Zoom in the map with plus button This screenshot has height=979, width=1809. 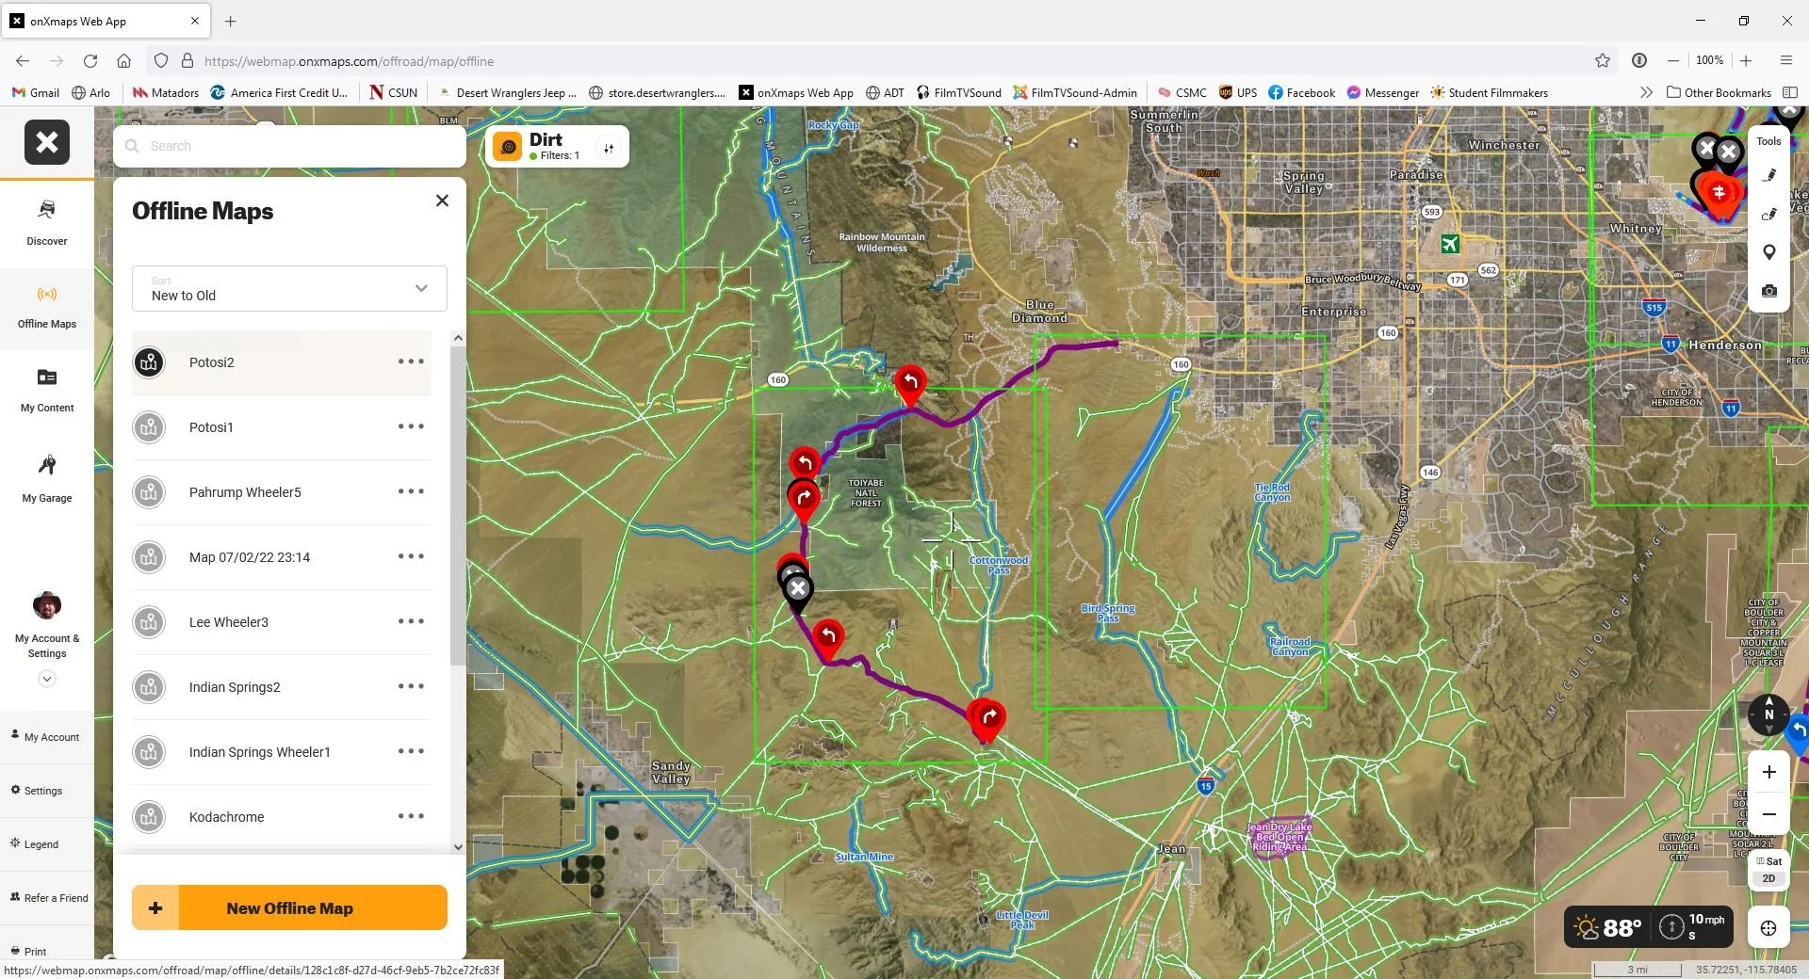(1769, 772)
